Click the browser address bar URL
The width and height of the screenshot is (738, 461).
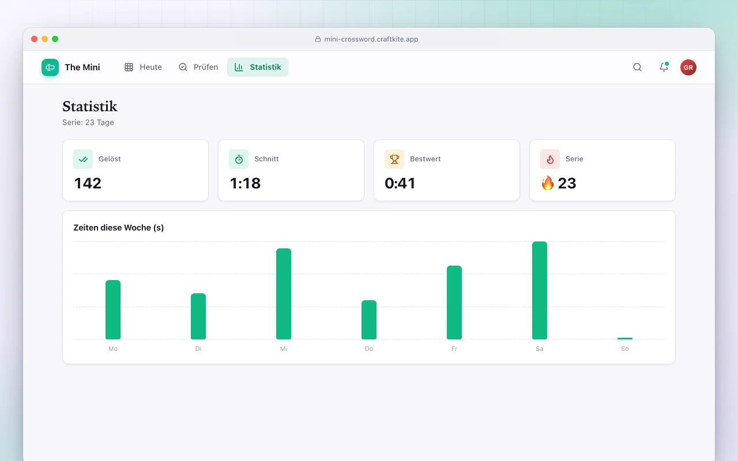371,39
